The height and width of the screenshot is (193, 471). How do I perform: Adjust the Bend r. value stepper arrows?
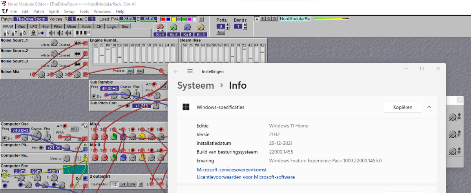tap(245, 26)
